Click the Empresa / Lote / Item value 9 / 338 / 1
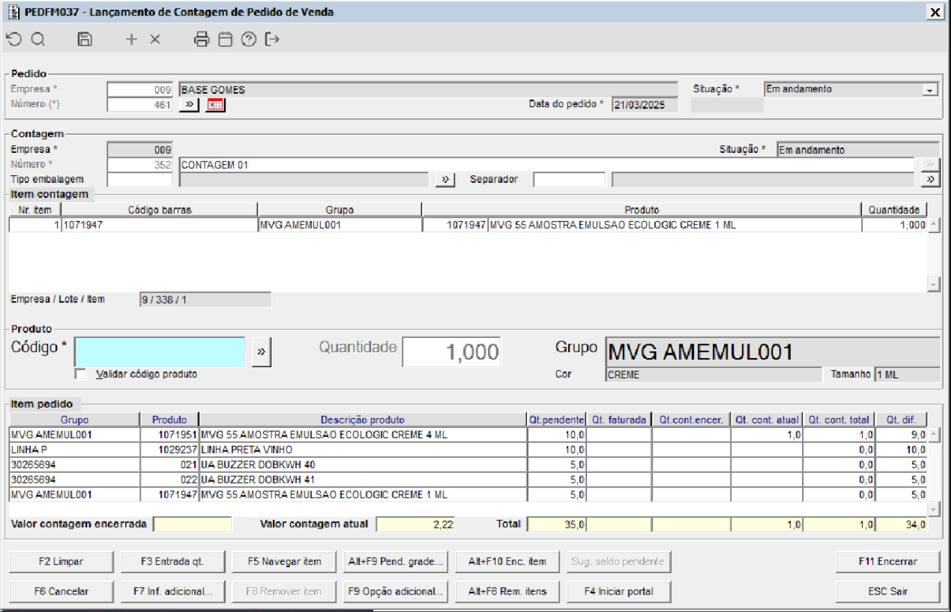Screen dimensions: 951x612 point(205,300)
